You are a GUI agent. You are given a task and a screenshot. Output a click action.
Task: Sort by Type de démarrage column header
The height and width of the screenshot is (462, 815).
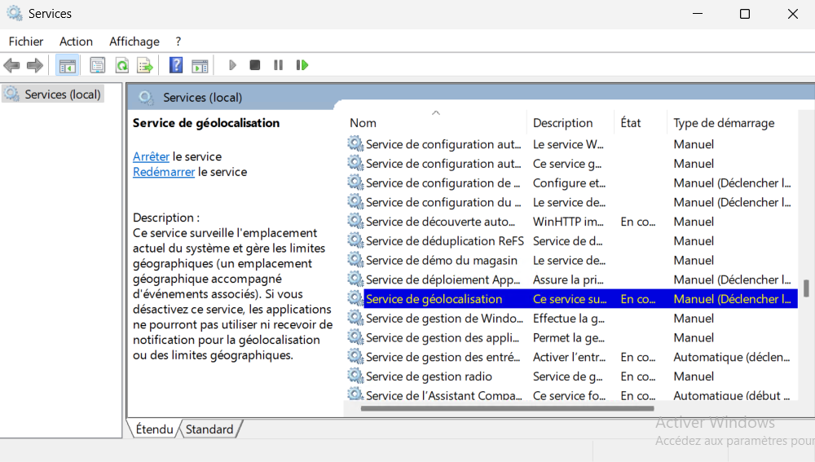(724, 123)
